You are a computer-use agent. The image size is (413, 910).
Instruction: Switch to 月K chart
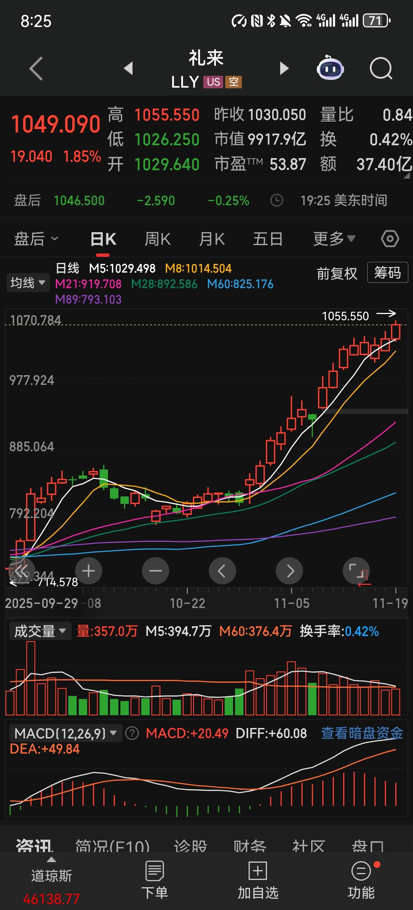[x=212, y=239]
